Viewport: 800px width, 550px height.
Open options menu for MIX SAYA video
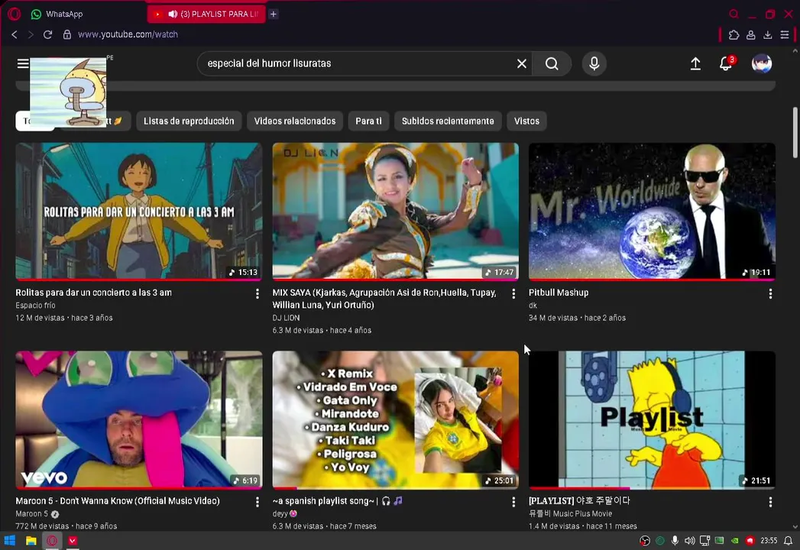[x=513, y=293]
